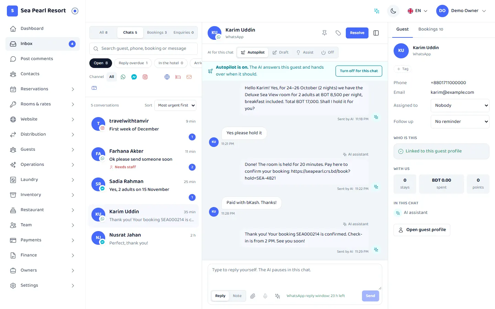This screenshot has width=495, height=309.
Task: Open the Follow up reminder dropdown
Action: pyautogui.click(x=460, y=122)
